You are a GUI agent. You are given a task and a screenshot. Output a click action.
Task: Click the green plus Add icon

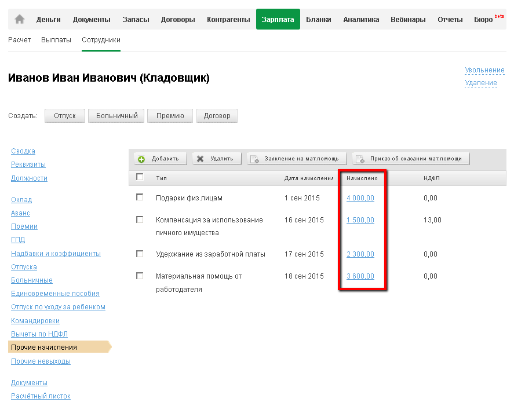point(142,159)
